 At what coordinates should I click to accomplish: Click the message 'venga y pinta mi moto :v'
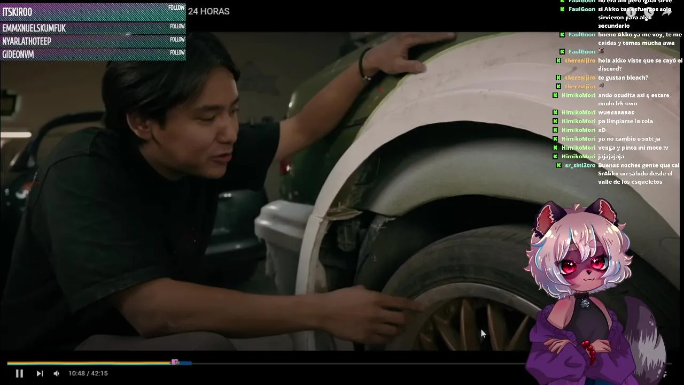pyautogui.click(x=633, y=148)
